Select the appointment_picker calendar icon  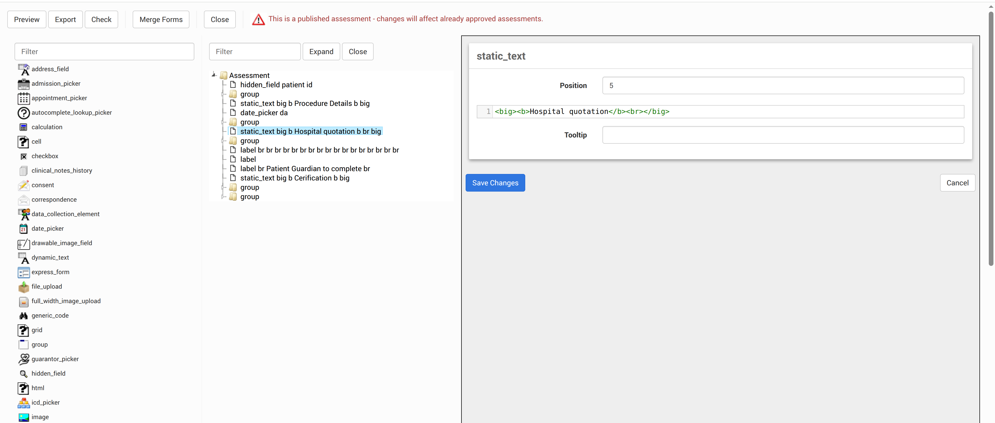click(24, 98)
